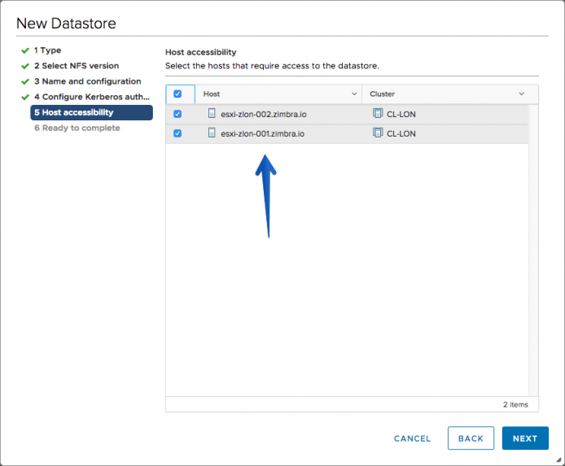565x466 pixels.
Task: Click the NEXT button
Action: coord(525,438)
